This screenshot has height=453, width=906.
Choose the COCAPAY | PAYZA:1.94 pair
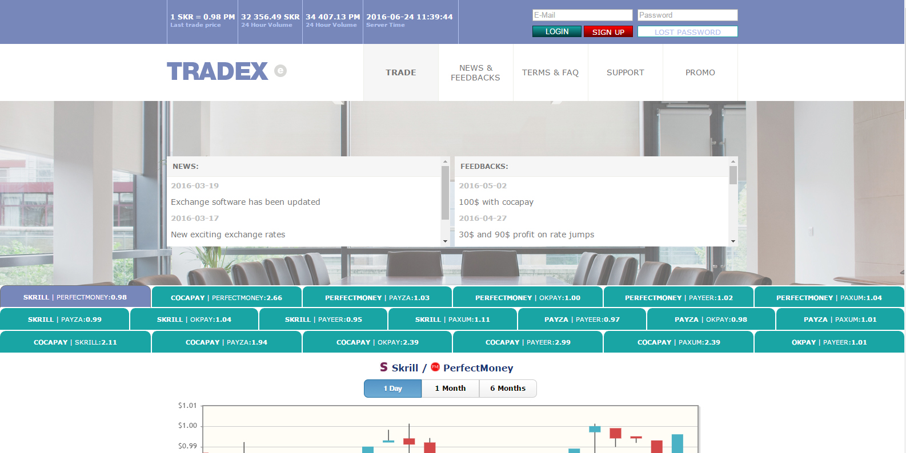point(226,342)
